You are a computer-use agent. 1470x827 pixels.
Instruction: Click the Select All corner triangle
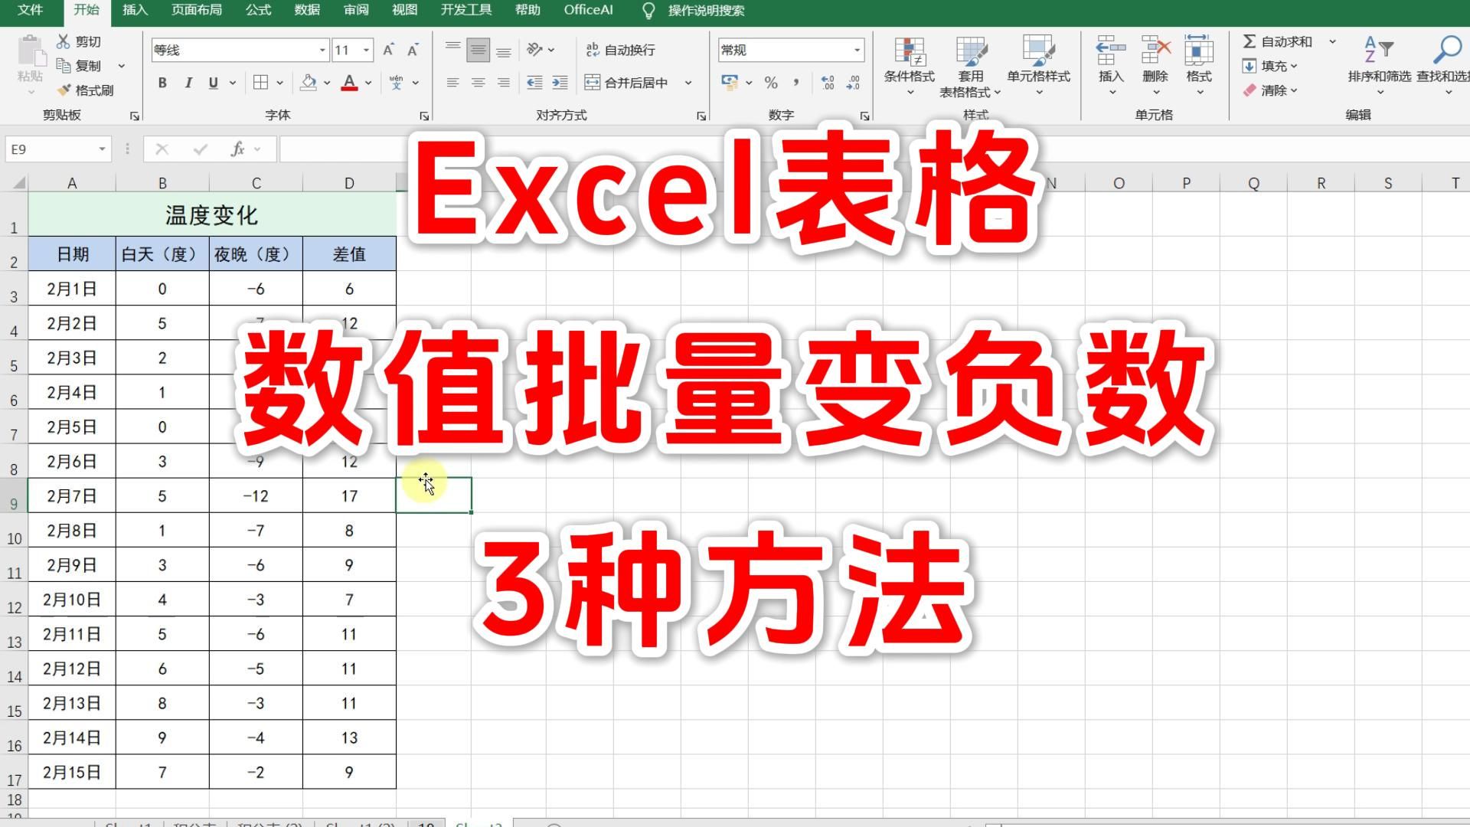[x=18, y=182]
